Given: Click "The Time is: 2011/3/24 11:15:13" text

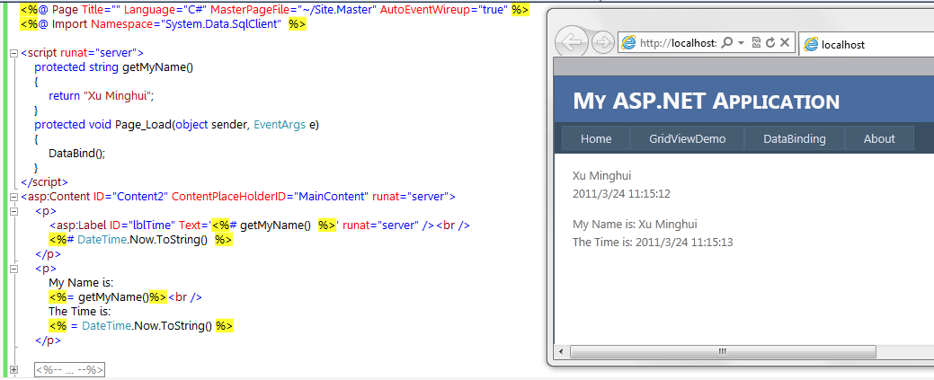Looking at the screenshot, I should [x=653, y=243].
